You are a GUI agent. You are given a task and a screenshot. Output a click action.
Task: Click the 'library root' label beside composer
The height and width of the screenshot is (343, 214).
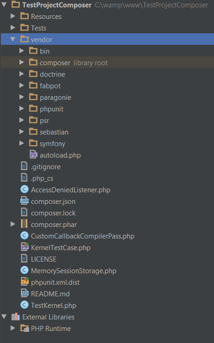[91, 63]
